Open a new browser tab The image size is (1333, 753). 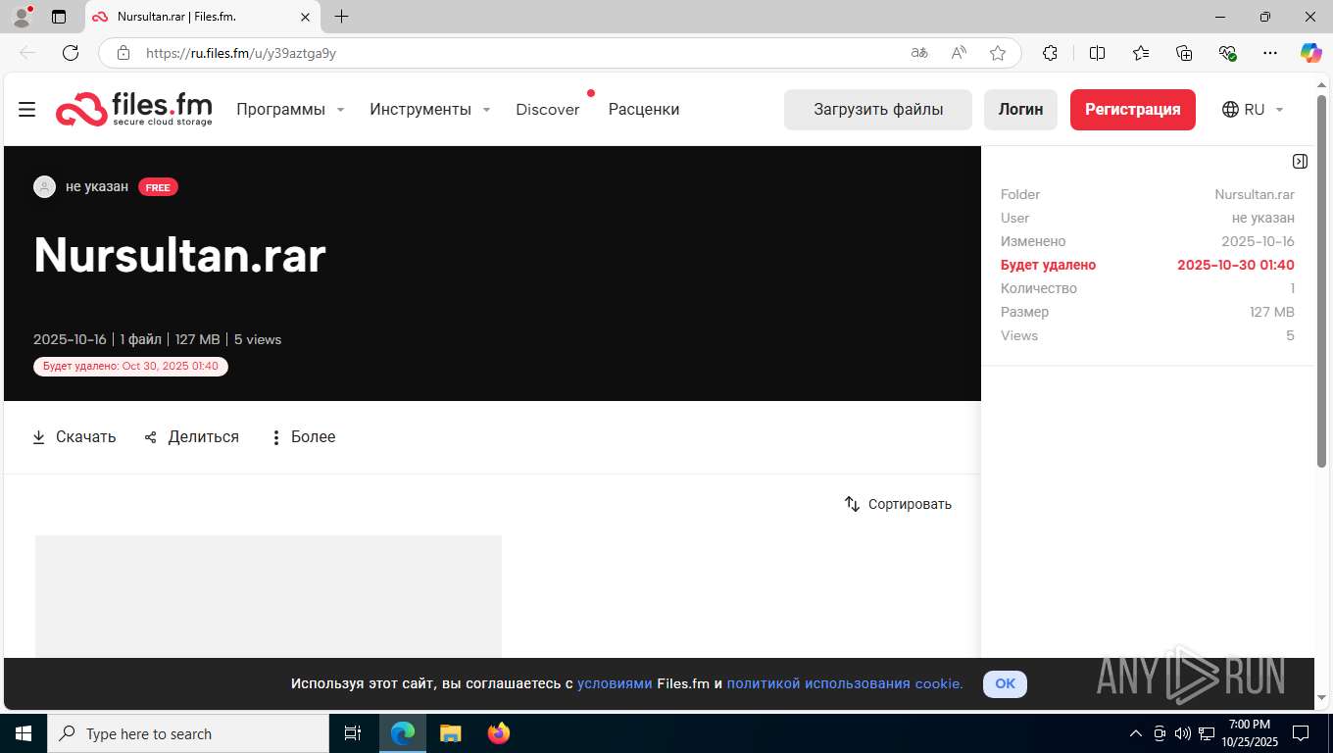(x=341, y=17)
